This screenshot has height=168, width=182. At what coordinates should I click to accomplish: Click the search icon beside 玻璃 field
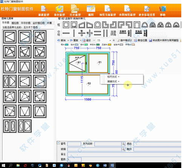[x=123, y=149]
